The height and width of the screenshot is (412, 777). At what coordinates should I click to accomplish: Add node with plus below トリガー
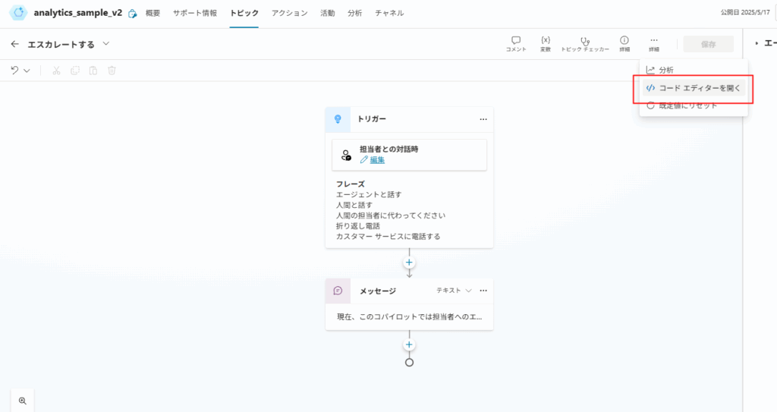[409, 263]
